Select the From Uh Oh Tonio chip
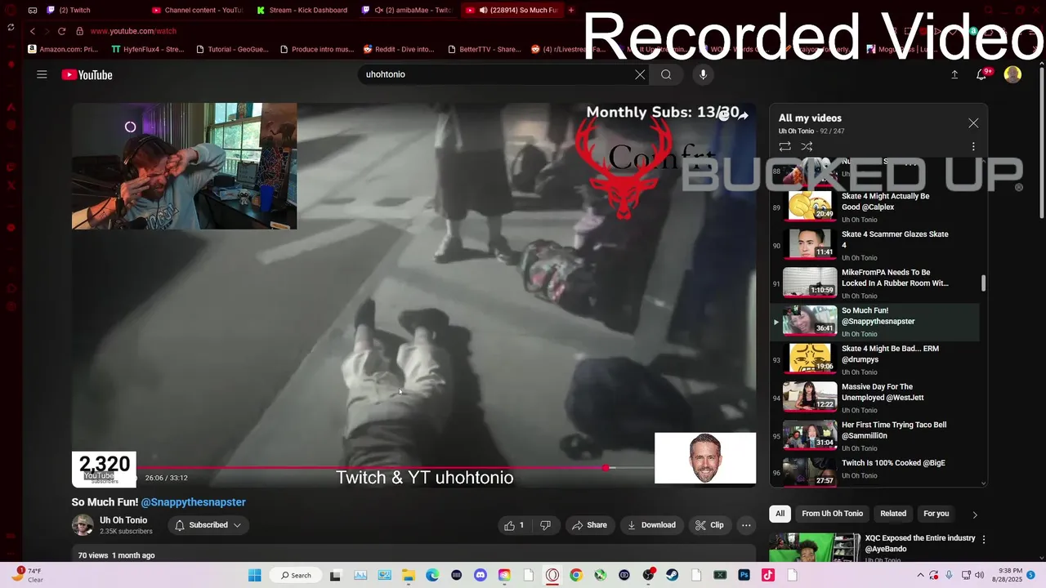Viewport: 1046px width, 588px height. point(832,514)
